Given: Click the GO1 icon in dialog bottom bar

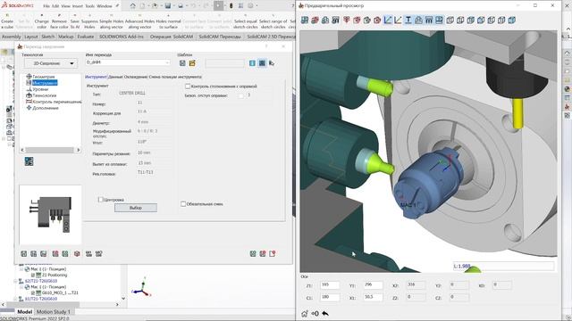Looking at the screenshot, I should [88, 253].
